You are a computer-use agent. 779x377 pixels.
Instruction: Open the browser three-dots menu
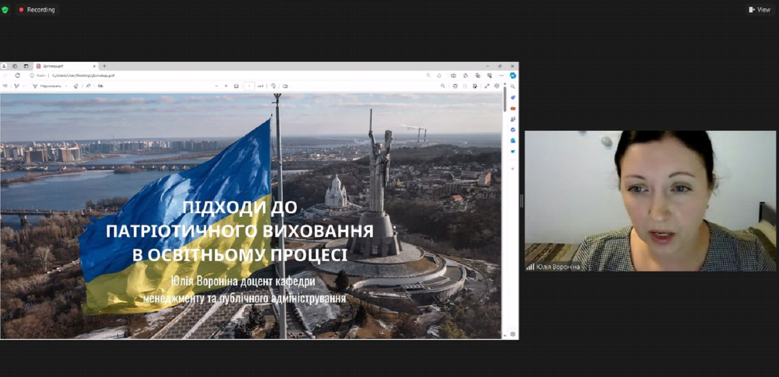pos(501,75)
